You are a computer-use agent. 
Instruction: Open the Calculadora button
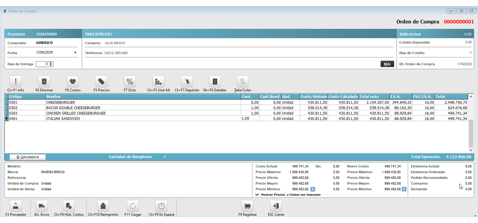(27, 157)
